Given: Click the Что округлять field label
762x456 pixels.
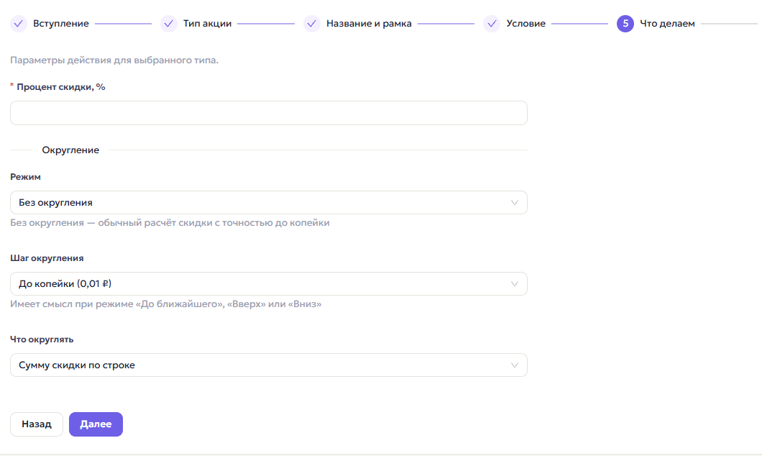Looking at the screenshot, I should point(42,339).
